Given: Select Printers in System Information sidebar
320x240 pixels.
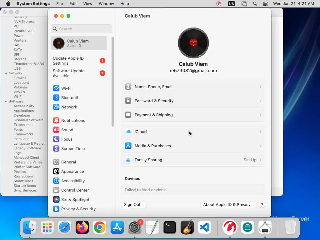Looking at the screenshot, I should pyautogui.click(x=20, y=40).
